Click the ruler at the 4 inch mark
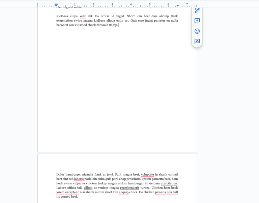 pyautogui.click(x=131, y=5)
